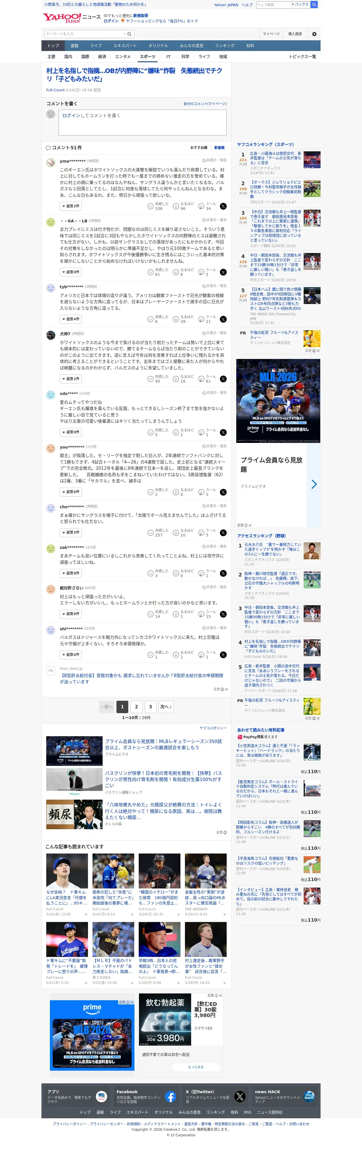Open the プライバシーポリシー footer link

pos(69,1124)
